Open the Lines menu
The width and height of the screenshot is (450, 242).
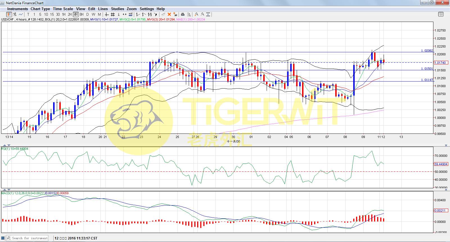coord(103,9)
